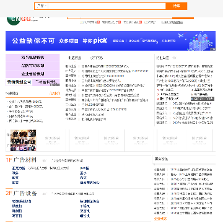Open the blue '公益缺你不可' charity banner

(110, 41)
